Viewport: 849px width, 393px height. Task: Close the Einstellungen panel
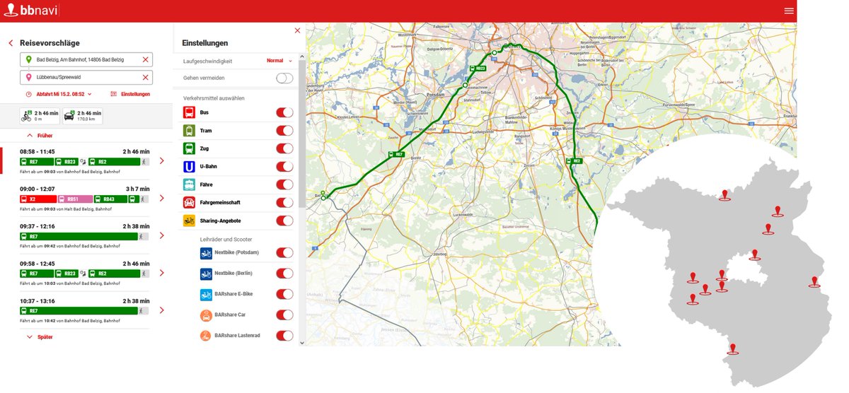tap(297, 30)
